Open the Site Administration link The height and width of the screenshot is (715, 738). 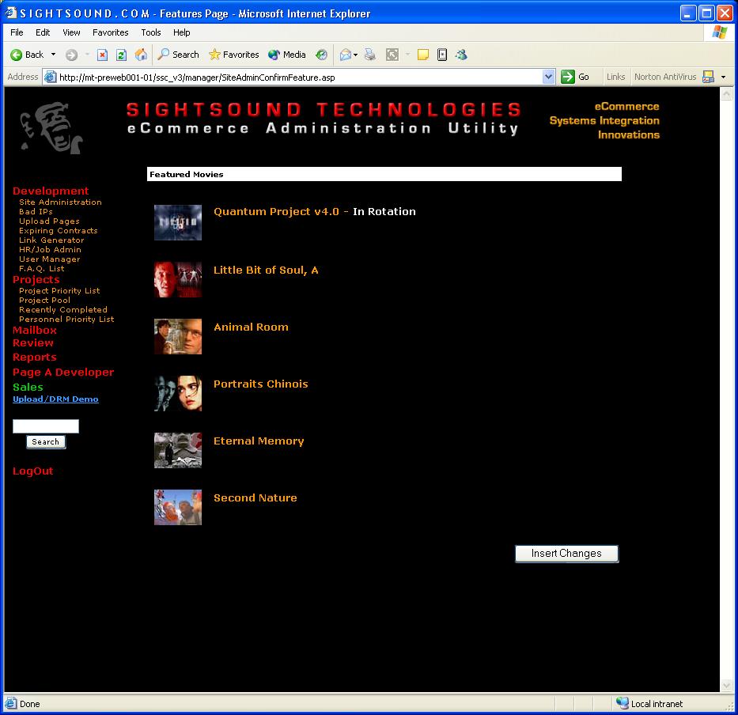tap(60, 202)
